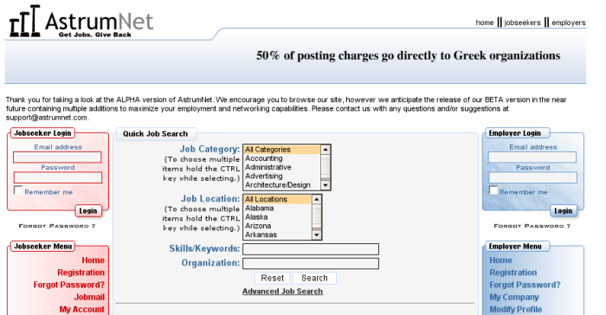This screenshot has height=315, width=606.
Task: Click the jobseeker Email address field
Action: (x=57, y=157)
